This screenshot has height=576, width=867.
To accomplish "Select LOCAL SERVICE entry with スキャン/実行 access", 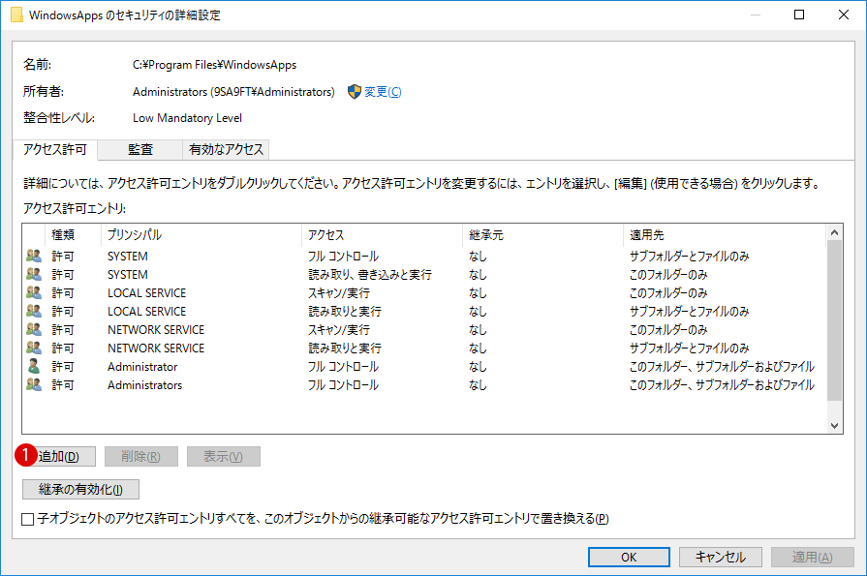I will pyautogui.click(x=424, y=292).
